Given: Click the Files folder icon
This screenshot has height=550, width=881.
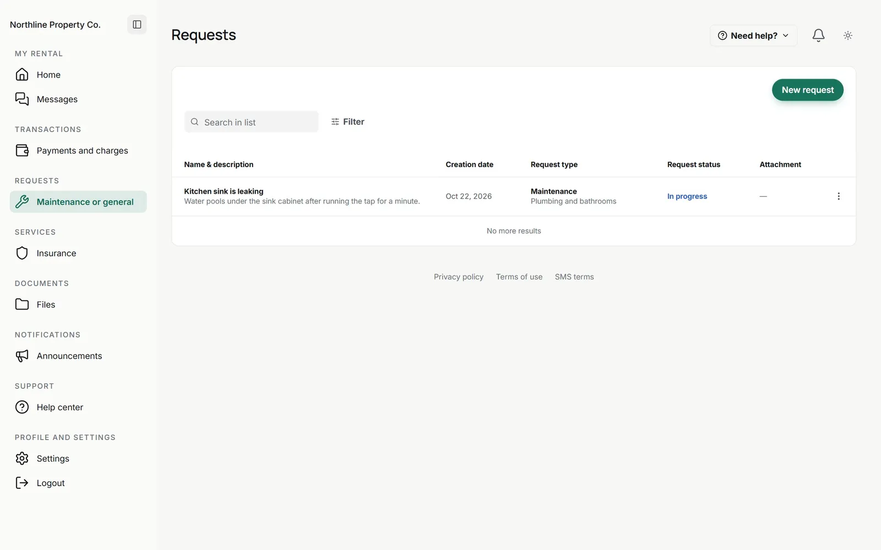Looking at the screenshot, I should pos(22,304).
